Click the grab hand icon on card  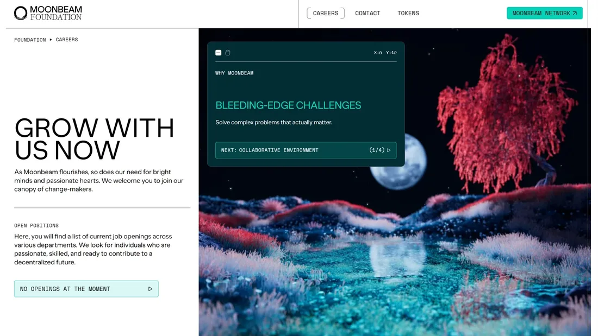(228, 53)
